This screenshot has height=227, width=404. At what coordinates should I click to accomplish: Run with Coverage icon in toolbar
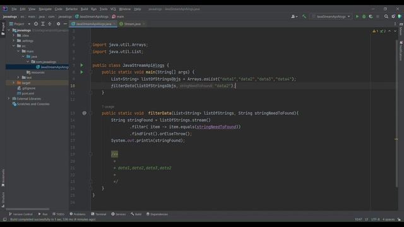(371, 16)
